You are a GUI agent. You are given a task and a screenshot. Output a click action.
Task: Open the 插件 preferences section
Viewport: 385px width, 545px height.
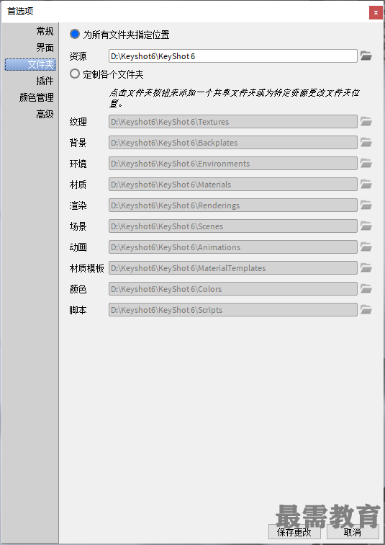(45, 81)
